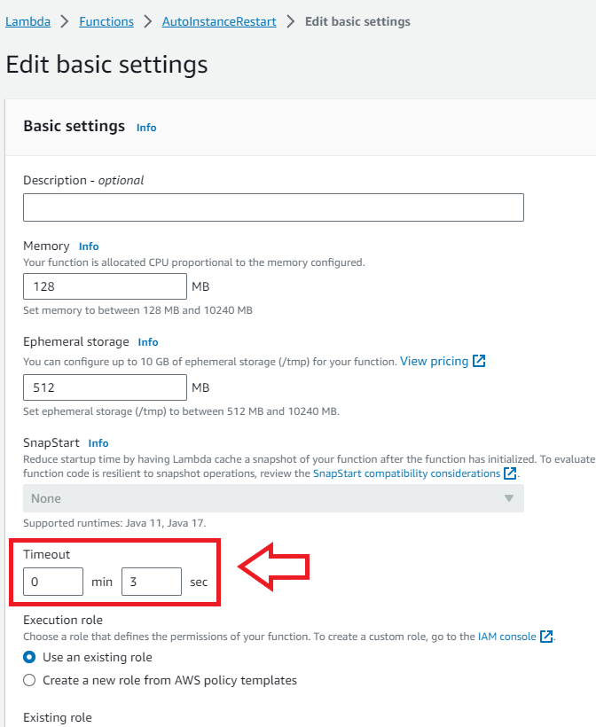
Task: Choose Create a new role from AWS policy templates
Action: (x=27, y=679)
